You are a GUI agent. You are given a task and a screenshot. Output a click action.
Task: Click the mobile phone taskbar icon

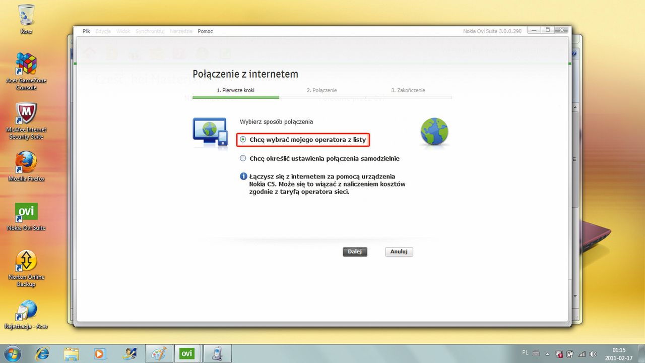217,353
